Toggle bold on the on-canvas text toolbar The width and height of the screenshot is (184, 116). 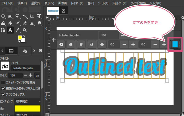(x=71, y=44)
